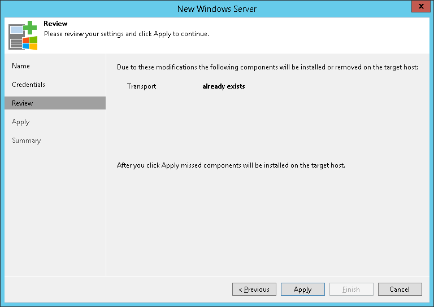Click the Apply button
The height and width of the screenshot is (307, 434).
[302, 289]
